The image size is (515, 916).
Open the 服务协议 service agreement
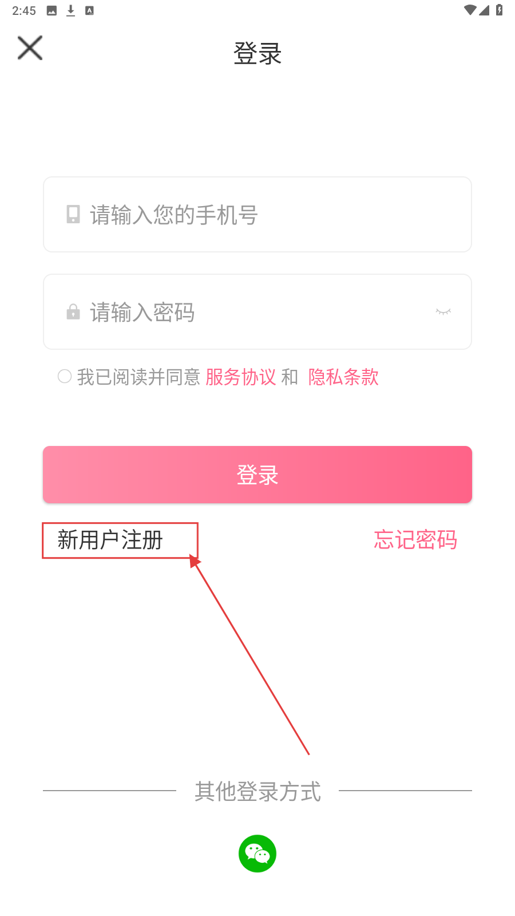pyautogui.click(x=241, y=377)
